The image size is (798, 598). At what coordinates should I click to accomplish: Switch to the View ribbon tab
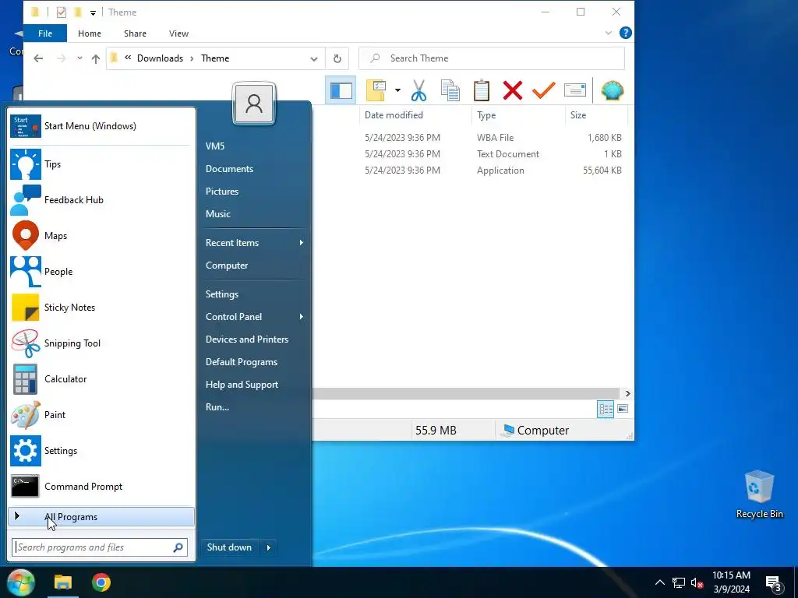[178, 33]
